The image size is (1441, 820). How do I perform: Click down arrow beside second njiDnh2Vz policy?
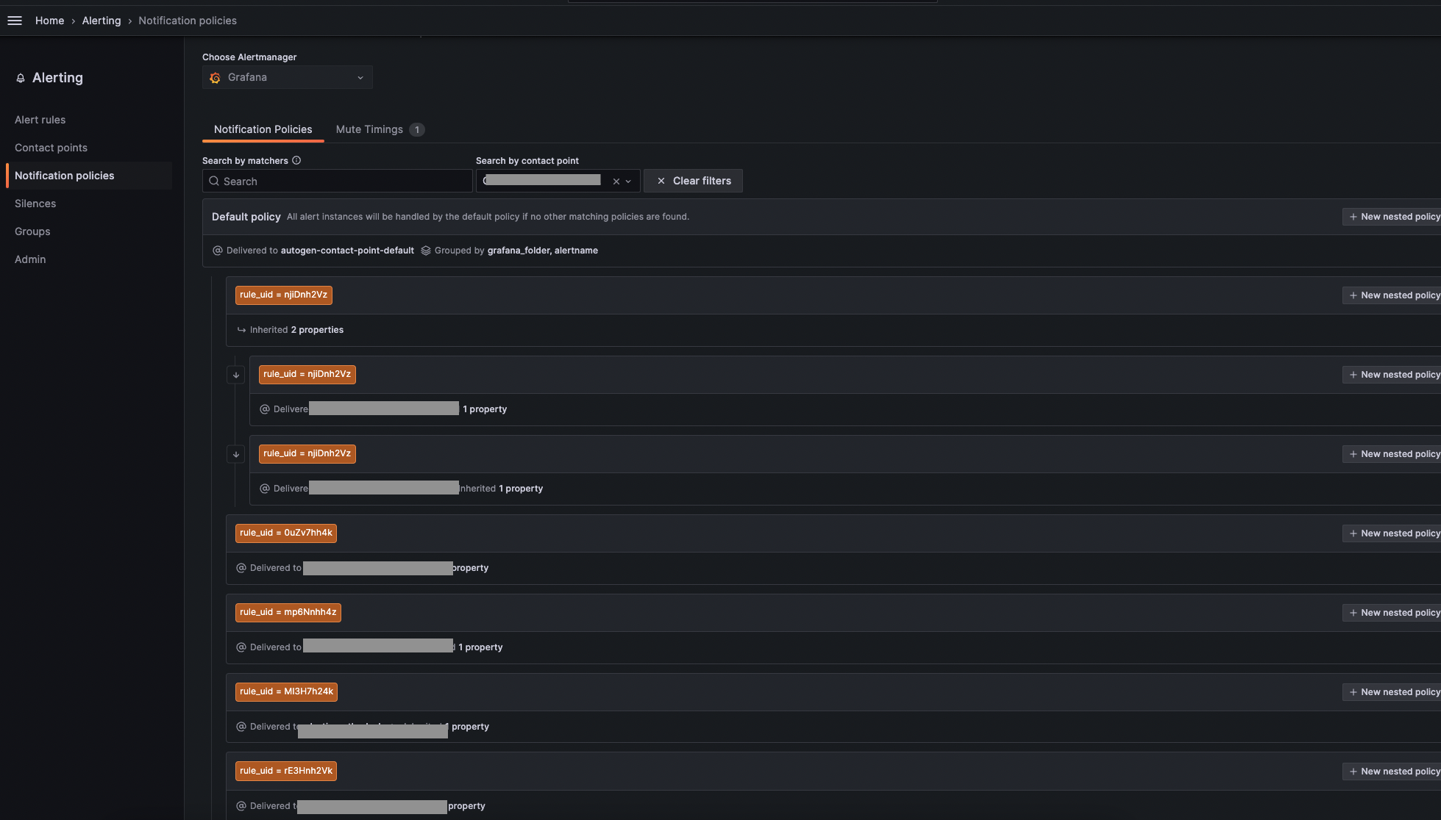235,453
